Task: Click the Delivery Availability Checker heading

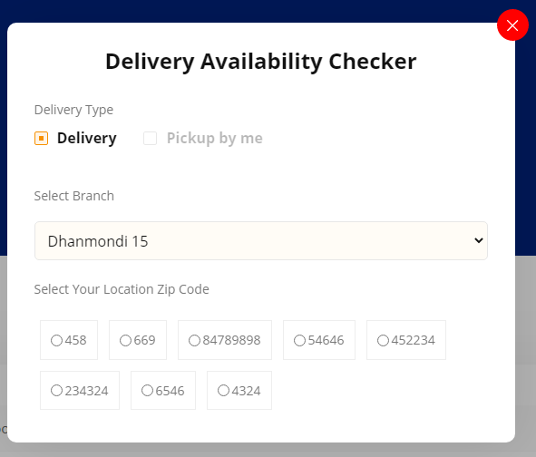Action: (261, 62)
